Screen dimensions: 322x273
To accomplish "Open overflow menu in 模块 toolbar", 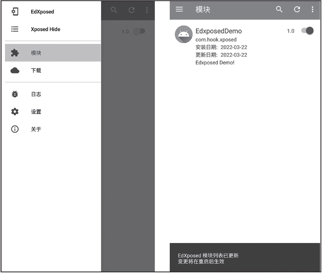I will (x=312, y=9).
